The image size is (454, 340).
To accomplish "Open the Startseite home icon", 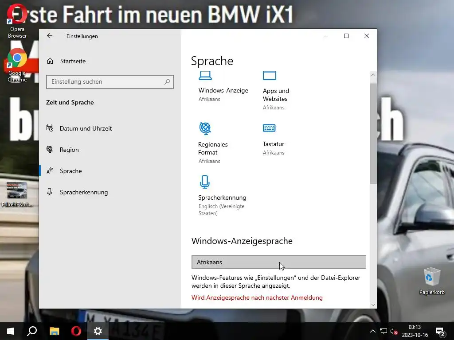I will pyautogui.click(x=50, y=61).
